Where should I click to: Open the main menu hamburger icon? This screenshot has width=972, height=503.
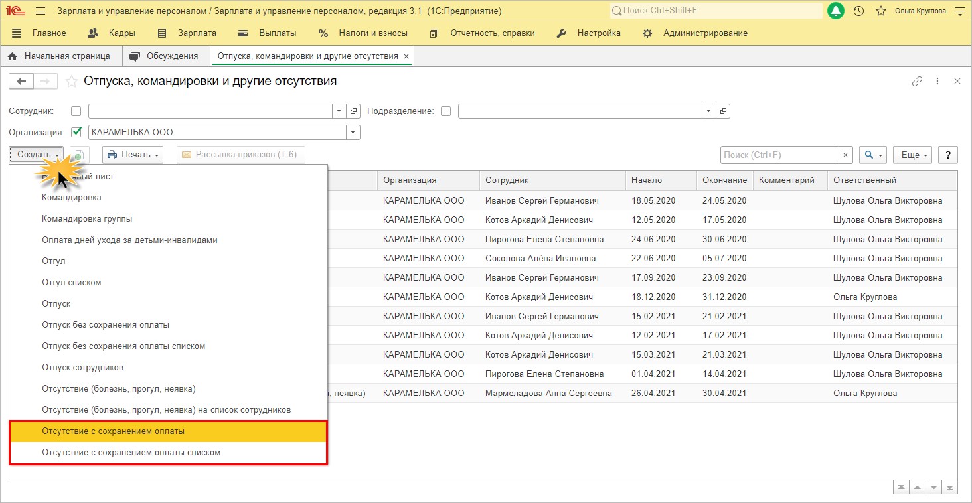[40, 11]
